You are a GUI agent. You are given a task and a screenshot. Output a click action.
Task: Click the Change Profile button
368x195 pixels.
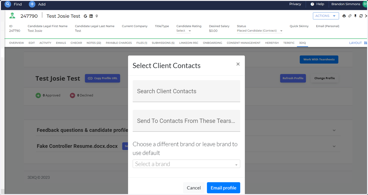click(x=324, y=78)
